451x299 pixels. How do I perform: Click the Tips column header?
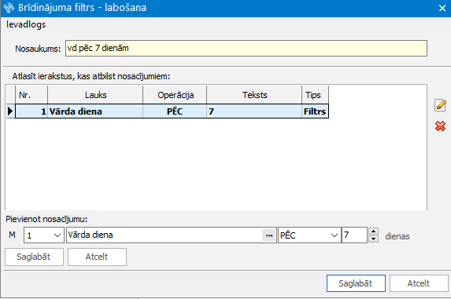point(316,95)
